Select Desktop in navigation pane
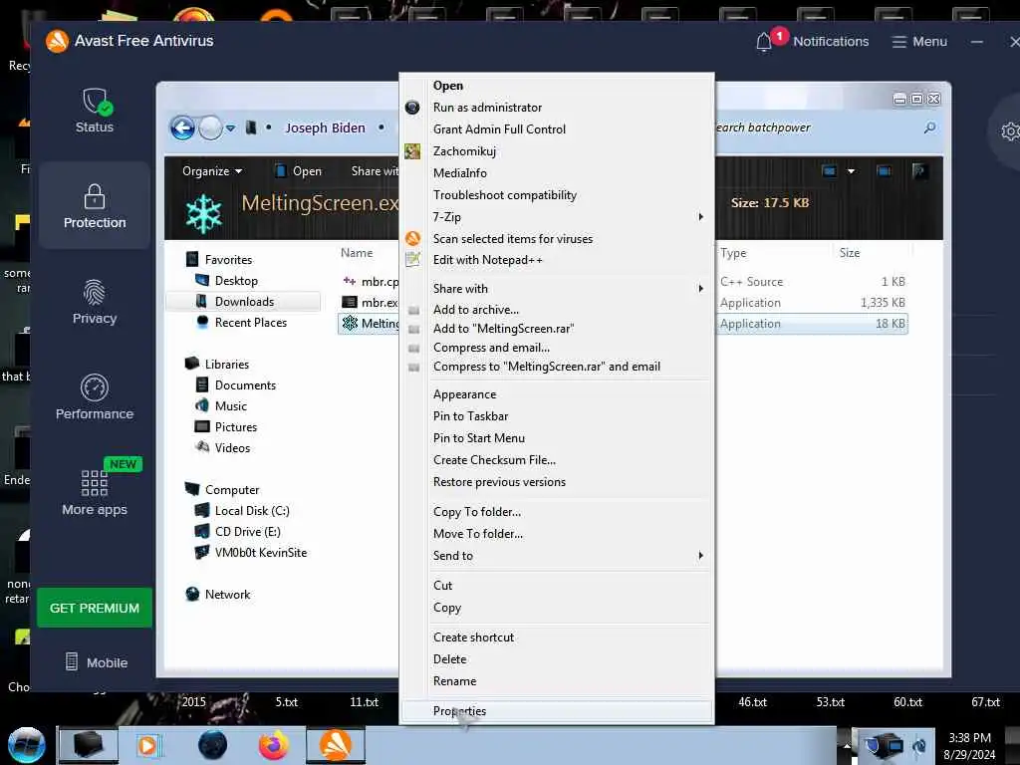The width and height of the screenshot is (1020, 765). click(x=227, y=280)
